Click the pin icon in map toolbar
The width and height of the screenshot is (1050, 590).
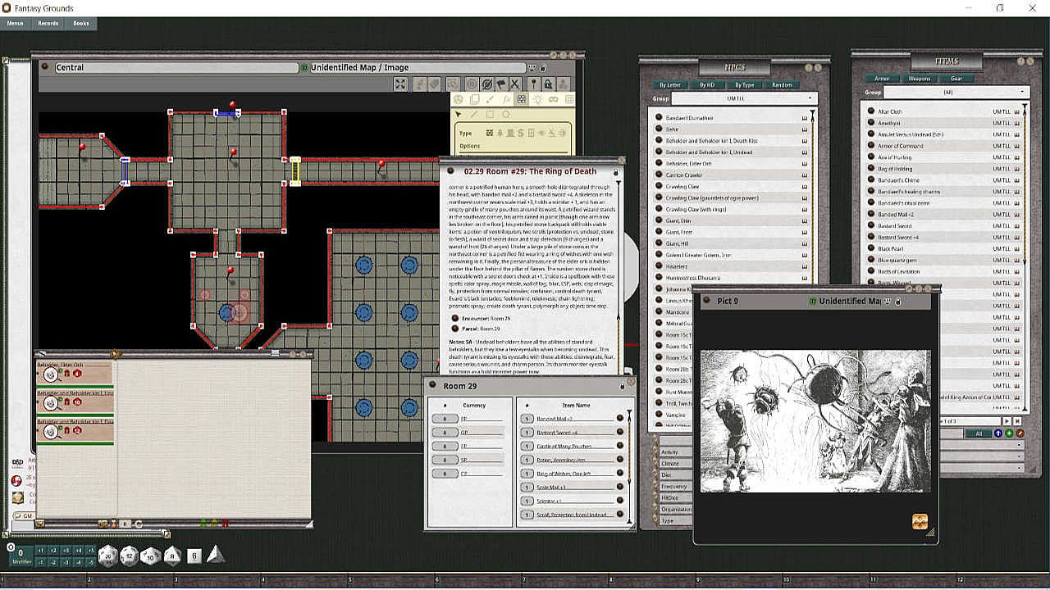coord(534,84)
